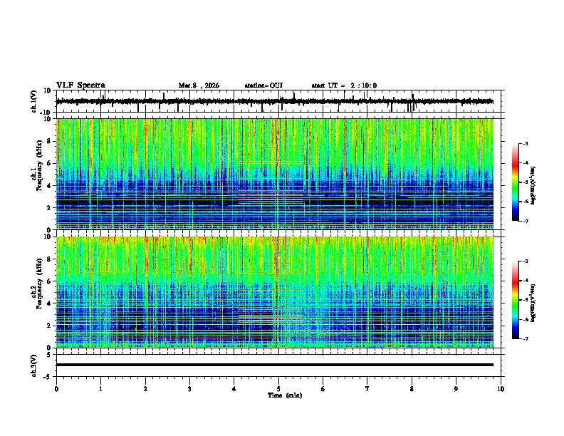Click the ch.2 color bar "log(PSD)" label

[x=533, y=303]
